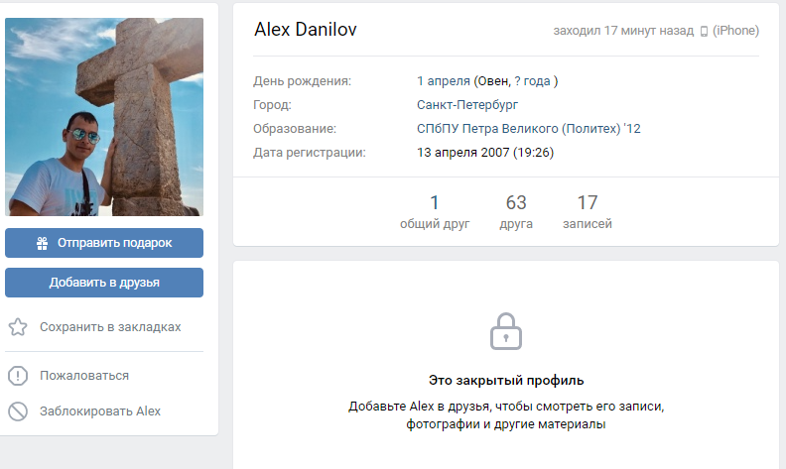
Task: Click the gift icon on Отправить подарок
Action: (x=42, y=244)
